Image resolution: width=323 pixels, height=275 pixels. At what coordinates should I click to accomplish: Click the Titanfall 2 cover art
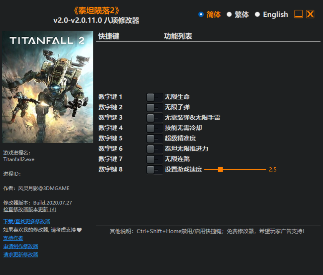pyautogui.click(x=48, y=87)
